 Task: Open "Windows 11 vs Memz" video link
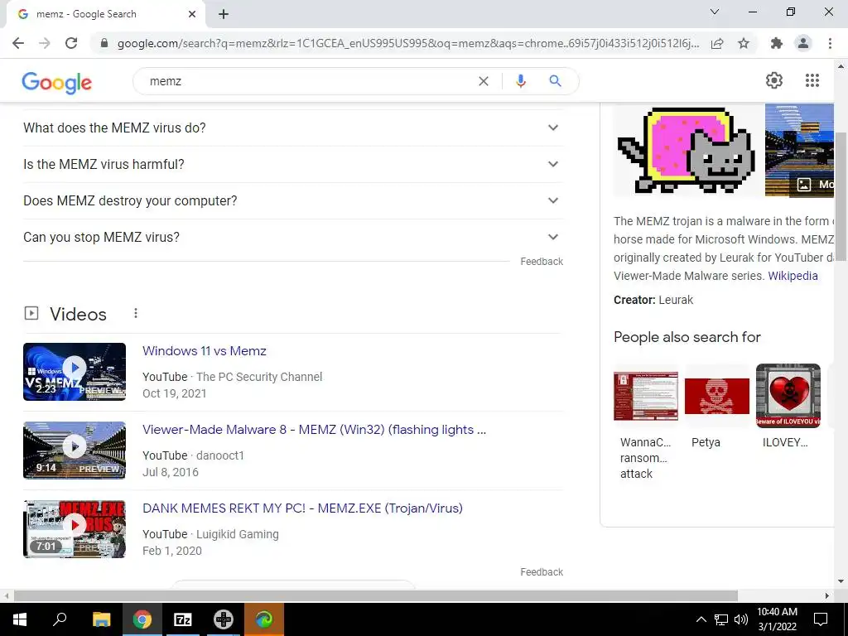(x=205, y=351)
